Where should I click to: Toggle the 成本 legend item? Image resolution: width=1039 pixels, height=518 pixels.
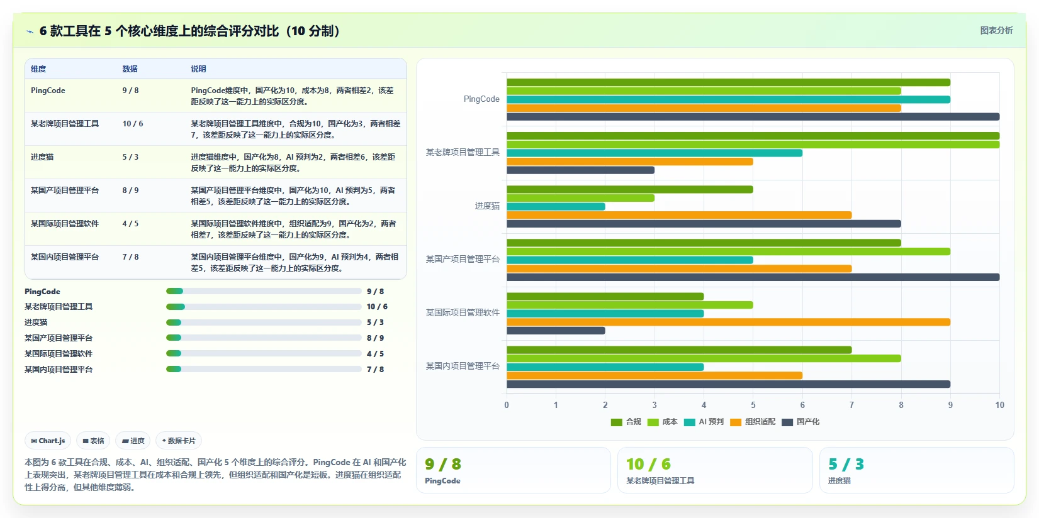662,422
